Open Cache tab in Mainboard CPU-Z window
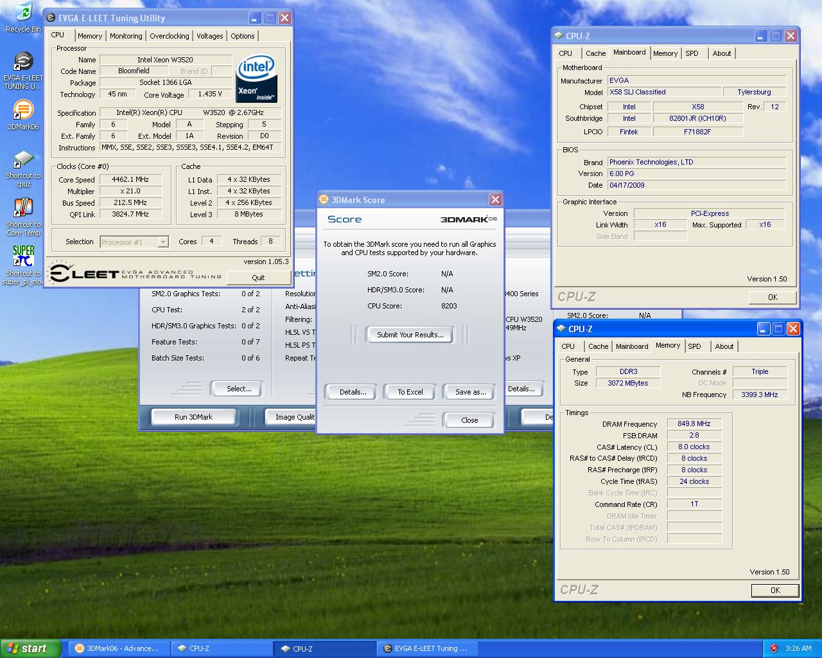The height and width of the screenshot is (658, 822). pyautogui.click(x=595, y=53)
